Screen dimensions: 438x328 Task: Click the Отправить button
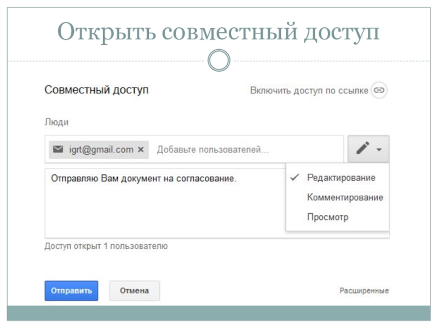(x=71, y=291)
